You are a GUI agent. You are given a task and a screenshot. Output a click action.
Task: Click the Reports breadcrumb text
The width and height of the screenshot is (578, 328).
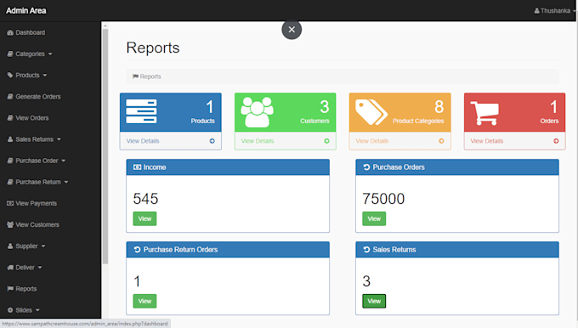pos(150,76)
